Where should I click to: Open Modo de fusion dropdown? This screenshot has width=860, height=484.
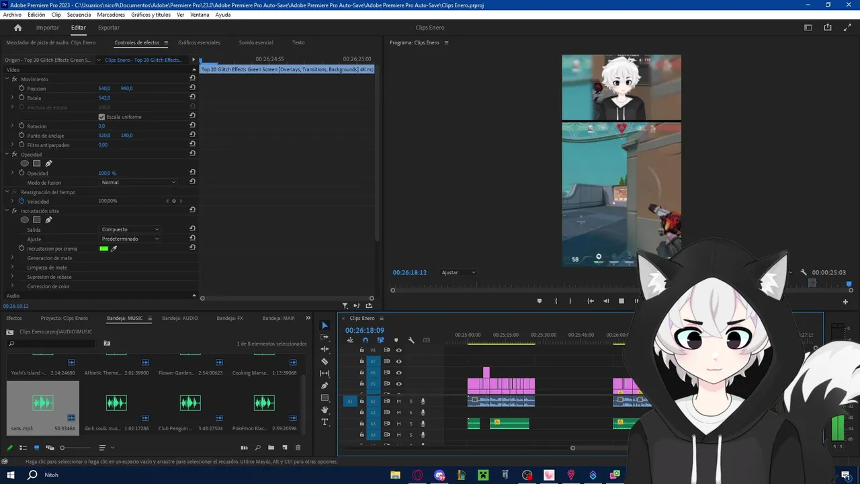coord(138,182)
